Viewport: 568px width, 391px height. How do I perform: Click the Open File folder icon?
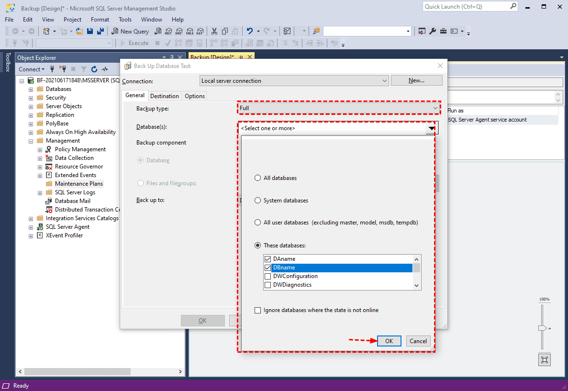(79, 31)
